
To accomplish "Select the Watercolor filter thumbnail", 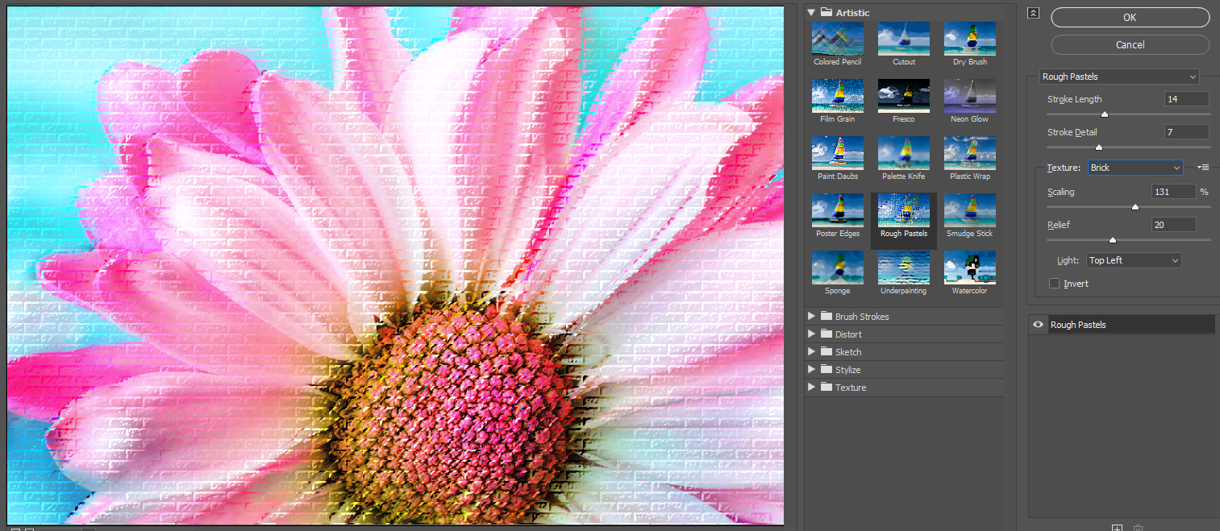I will point(969,268).
